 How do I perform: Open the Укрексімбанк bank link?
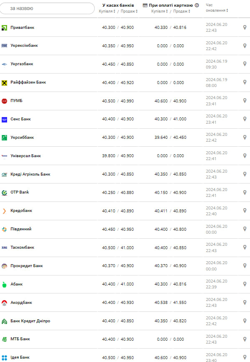(24, 46)
